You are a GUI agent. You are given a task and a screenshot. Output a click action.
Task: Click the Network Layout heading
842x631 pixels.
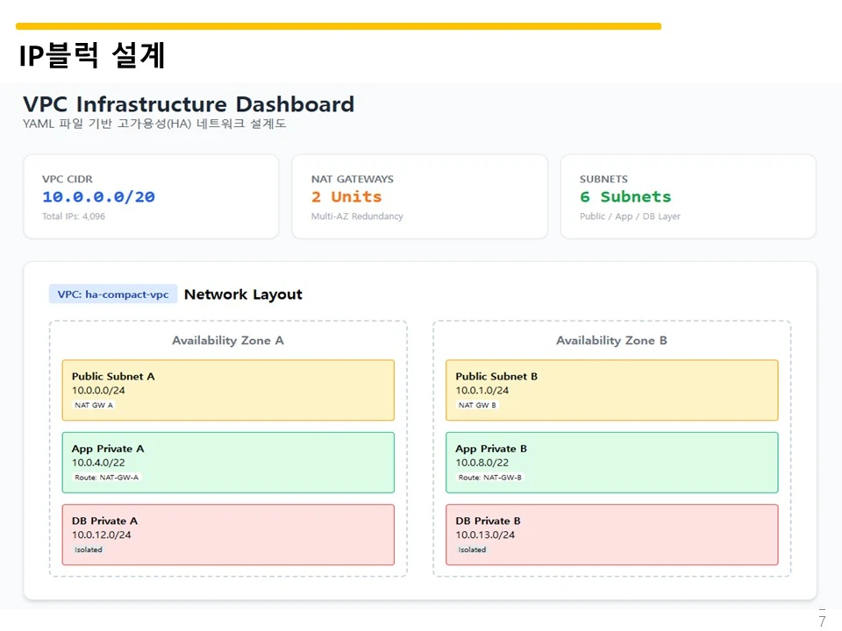(243, 294)
